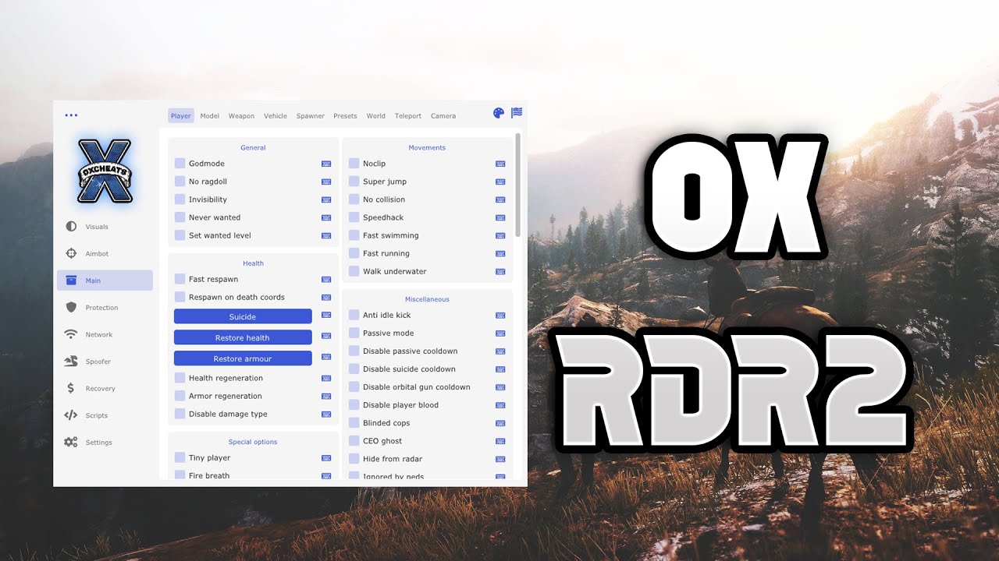Image resolution: width=999 pixels, height=561 pixels.
Task: Click the OXCheats logo
Action: pyautogui.click(x=105, y=171)
